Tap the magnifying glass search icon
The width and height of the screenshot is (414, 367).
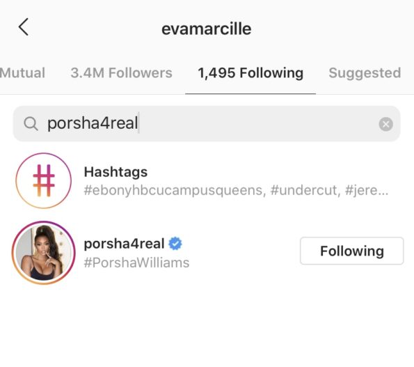(31, 124)
